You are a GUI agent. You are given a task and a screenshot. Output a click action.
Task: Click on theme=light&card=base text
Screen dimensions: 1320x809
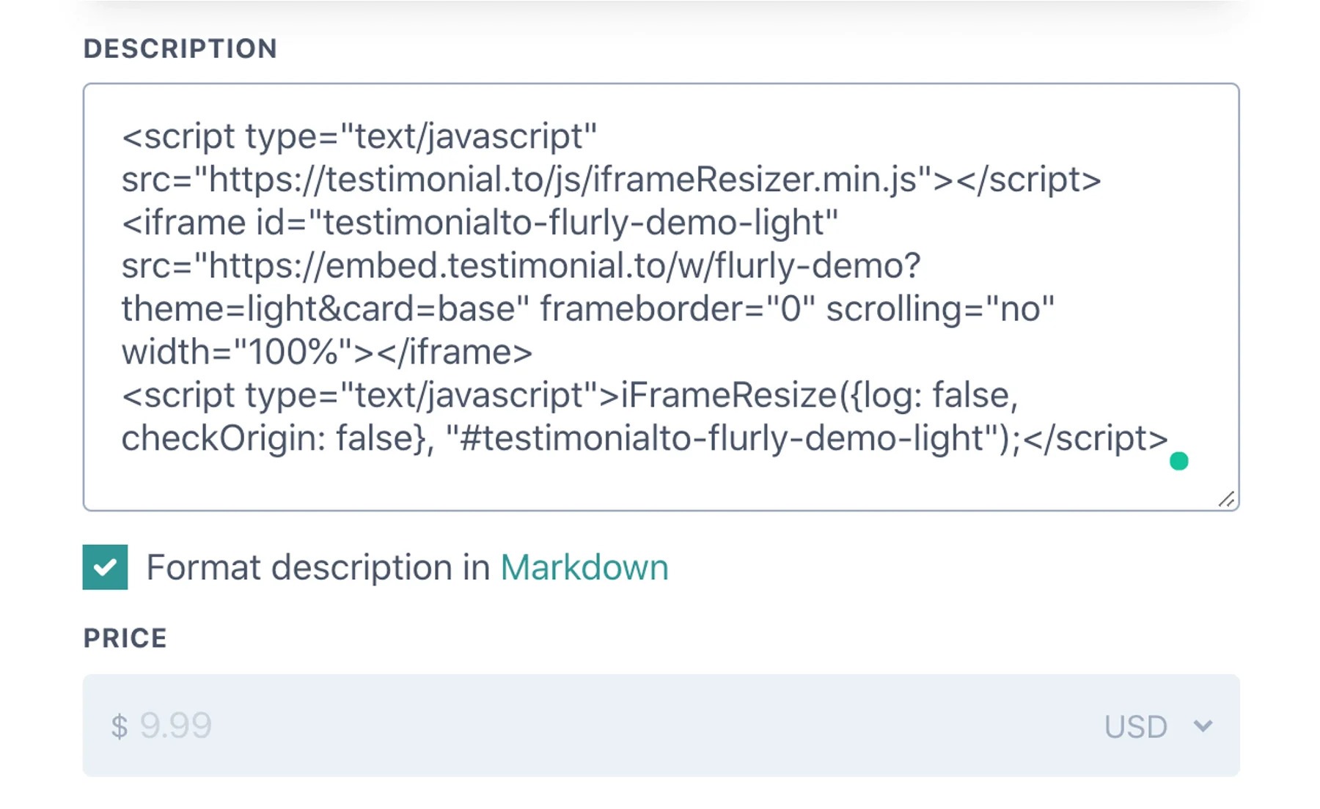[x=325, y=309]
